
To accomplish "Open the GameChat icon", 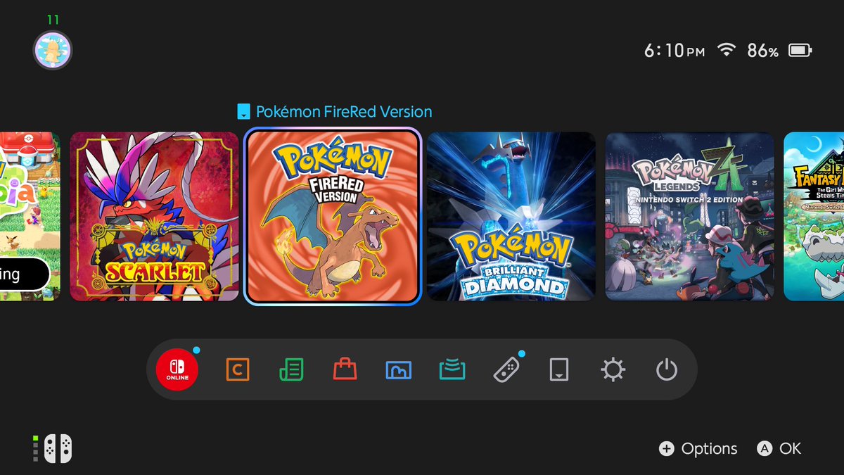I will coord(238,369).
